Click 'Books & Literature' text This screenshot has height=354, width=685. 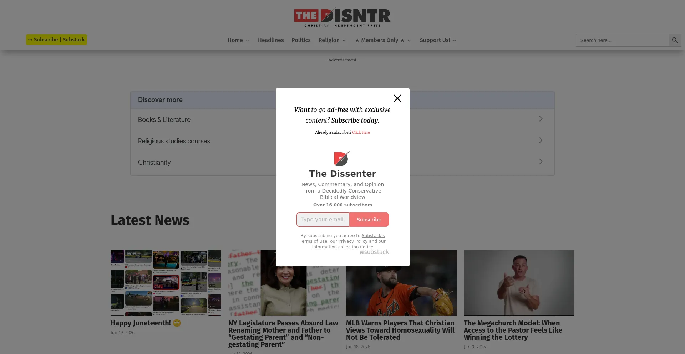tap(164, 120)
